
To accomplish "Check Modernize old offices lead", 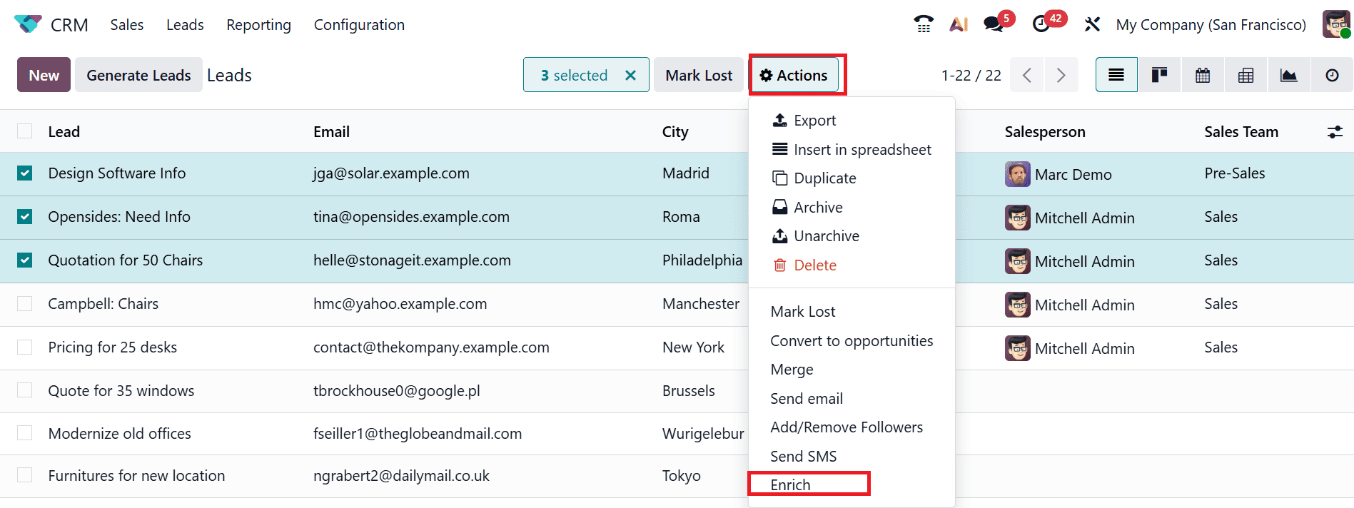I will point(25,433).
